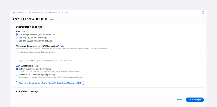The height and width of the screenshot is (107, 217).
Task: Click Save changes button
Action: tap(195, 100)
